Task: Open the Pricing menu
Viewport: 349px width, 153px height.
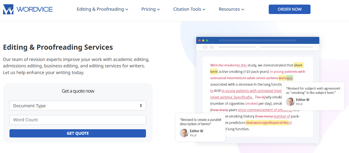Action: (151, 9)
